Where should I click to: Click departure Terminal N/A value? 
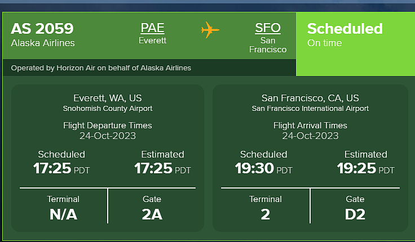pos(63,214)
